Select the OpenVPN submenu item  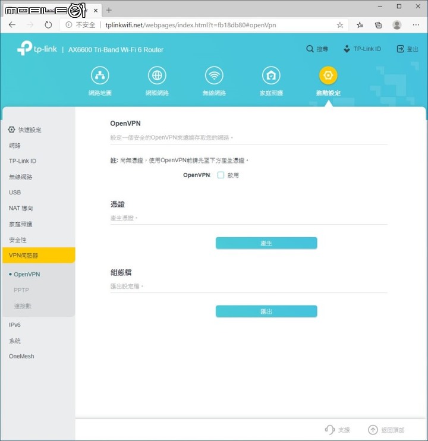click(x=27, y=274)
